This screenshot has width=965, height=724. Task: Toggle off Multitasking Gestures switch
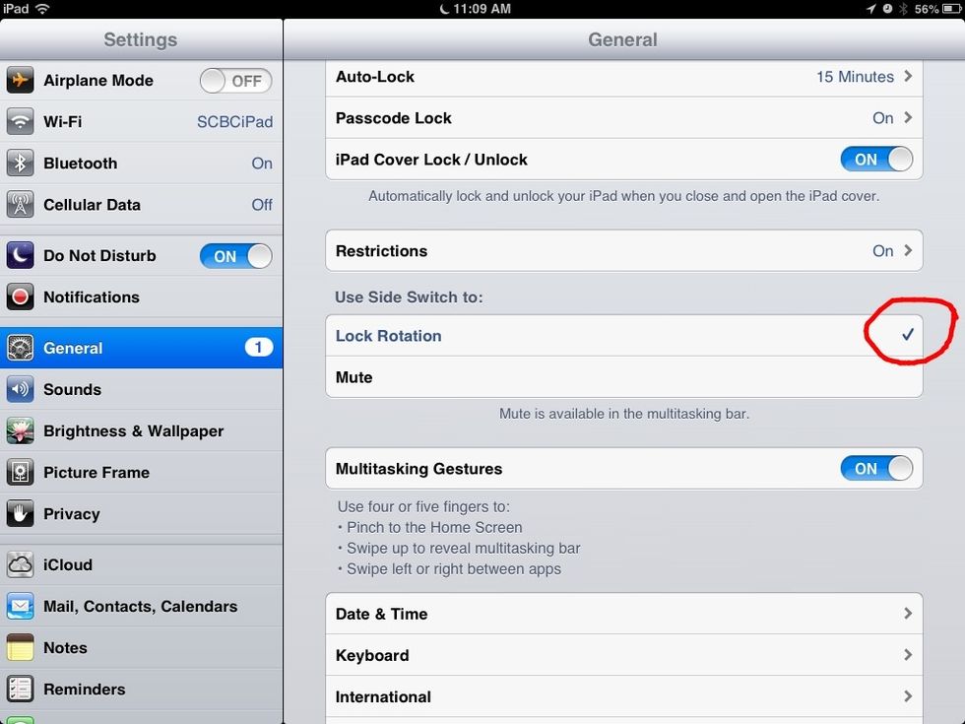[875, 469]
